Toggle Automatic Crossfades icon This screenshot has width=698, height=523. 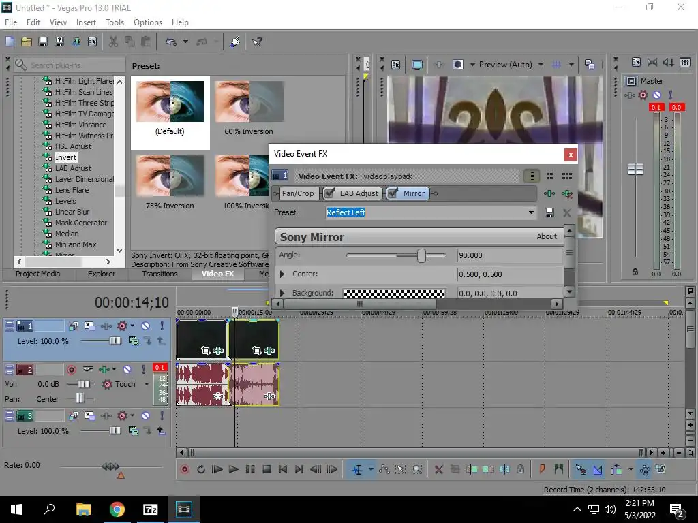597,469
